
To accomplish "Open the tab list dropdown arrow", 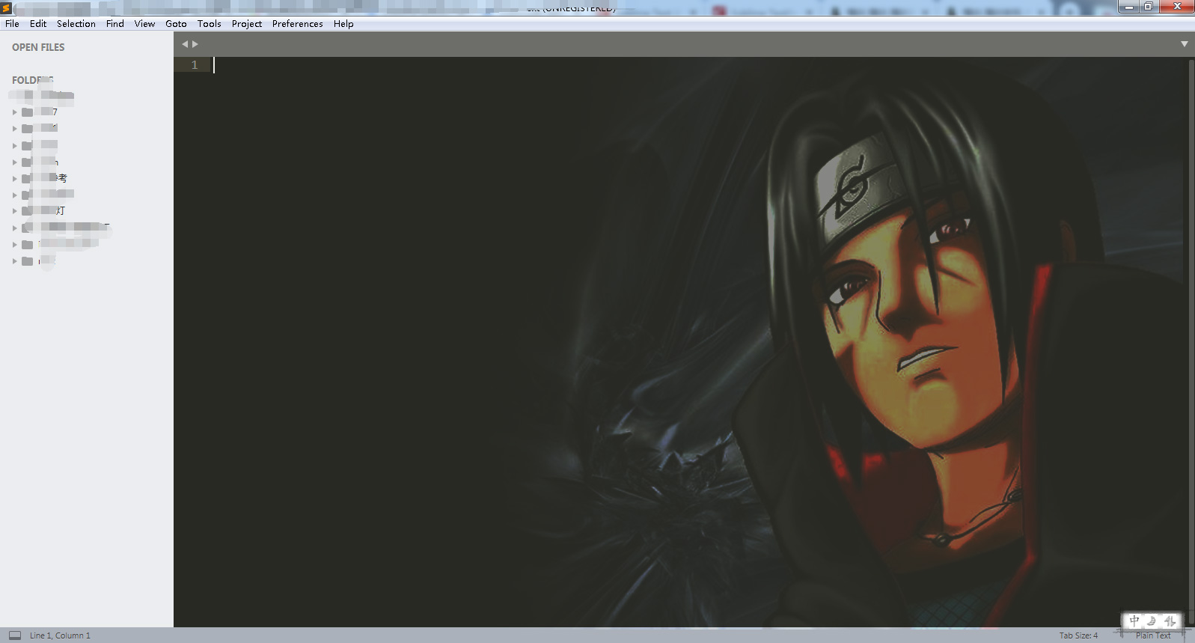I will pos(1185,44).
